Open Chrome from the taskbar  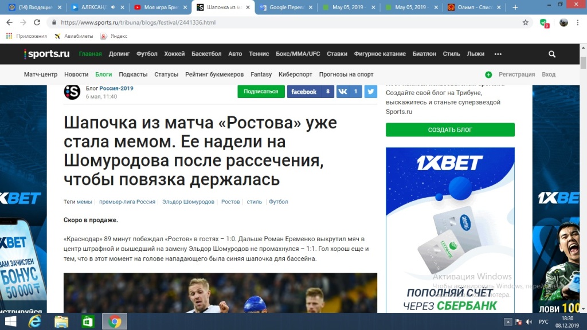coord(115,321)
